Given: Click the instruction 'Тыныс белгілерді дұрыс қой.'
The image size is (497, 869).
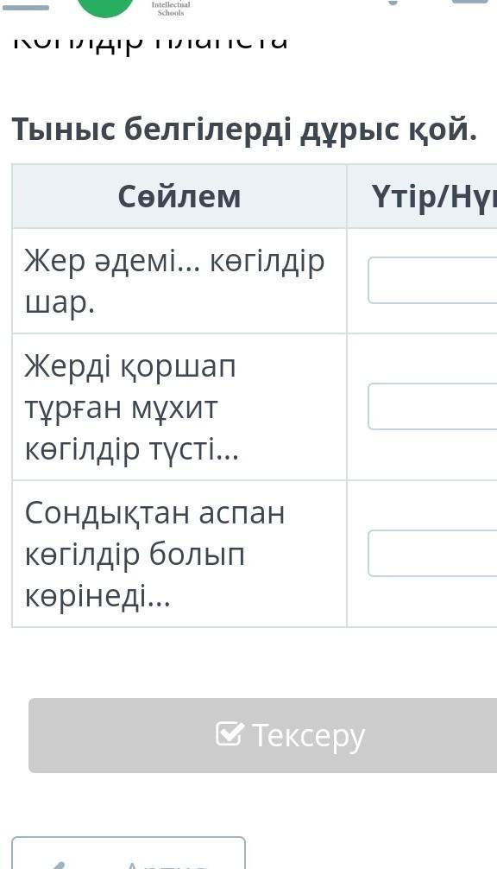Looking at the screenshot, I should point(244,130).
